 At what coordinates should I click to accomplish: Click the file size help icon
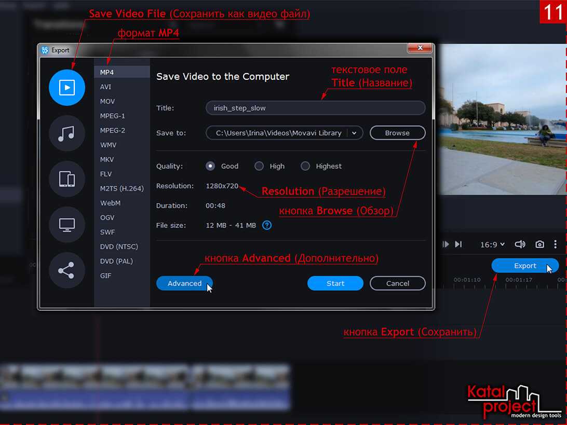(267, 225)
